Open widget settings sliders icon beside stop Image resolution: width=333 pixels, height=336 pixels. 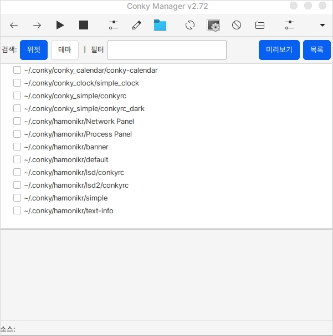(x=114, y=25)
